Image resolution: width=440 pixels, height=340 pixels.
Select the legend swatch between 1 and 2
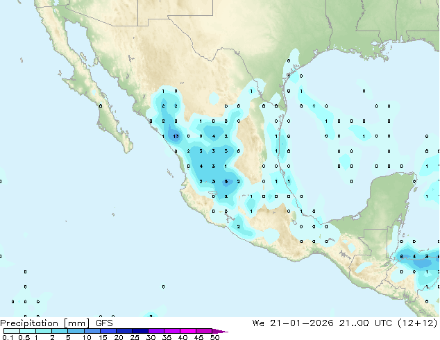pyautogui.click(x=44, y=331)
